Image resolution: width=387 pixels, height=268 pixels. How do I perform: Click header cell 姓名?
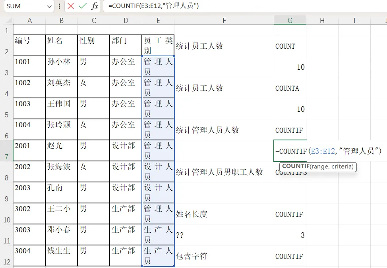62,46
